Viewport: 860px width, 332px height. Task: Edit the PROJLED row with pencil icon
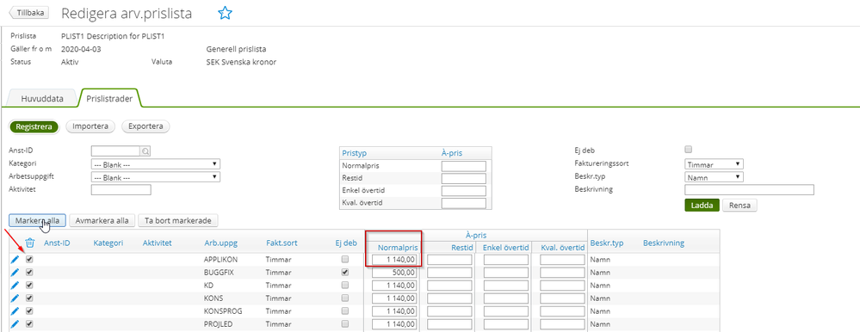(x=15, y=323)
